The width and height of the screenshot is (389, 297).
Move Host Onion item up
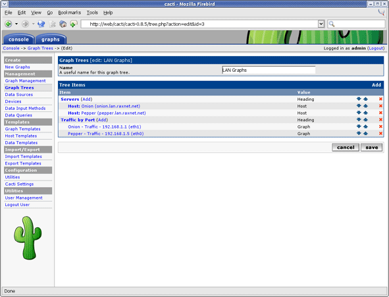[366, 106]
